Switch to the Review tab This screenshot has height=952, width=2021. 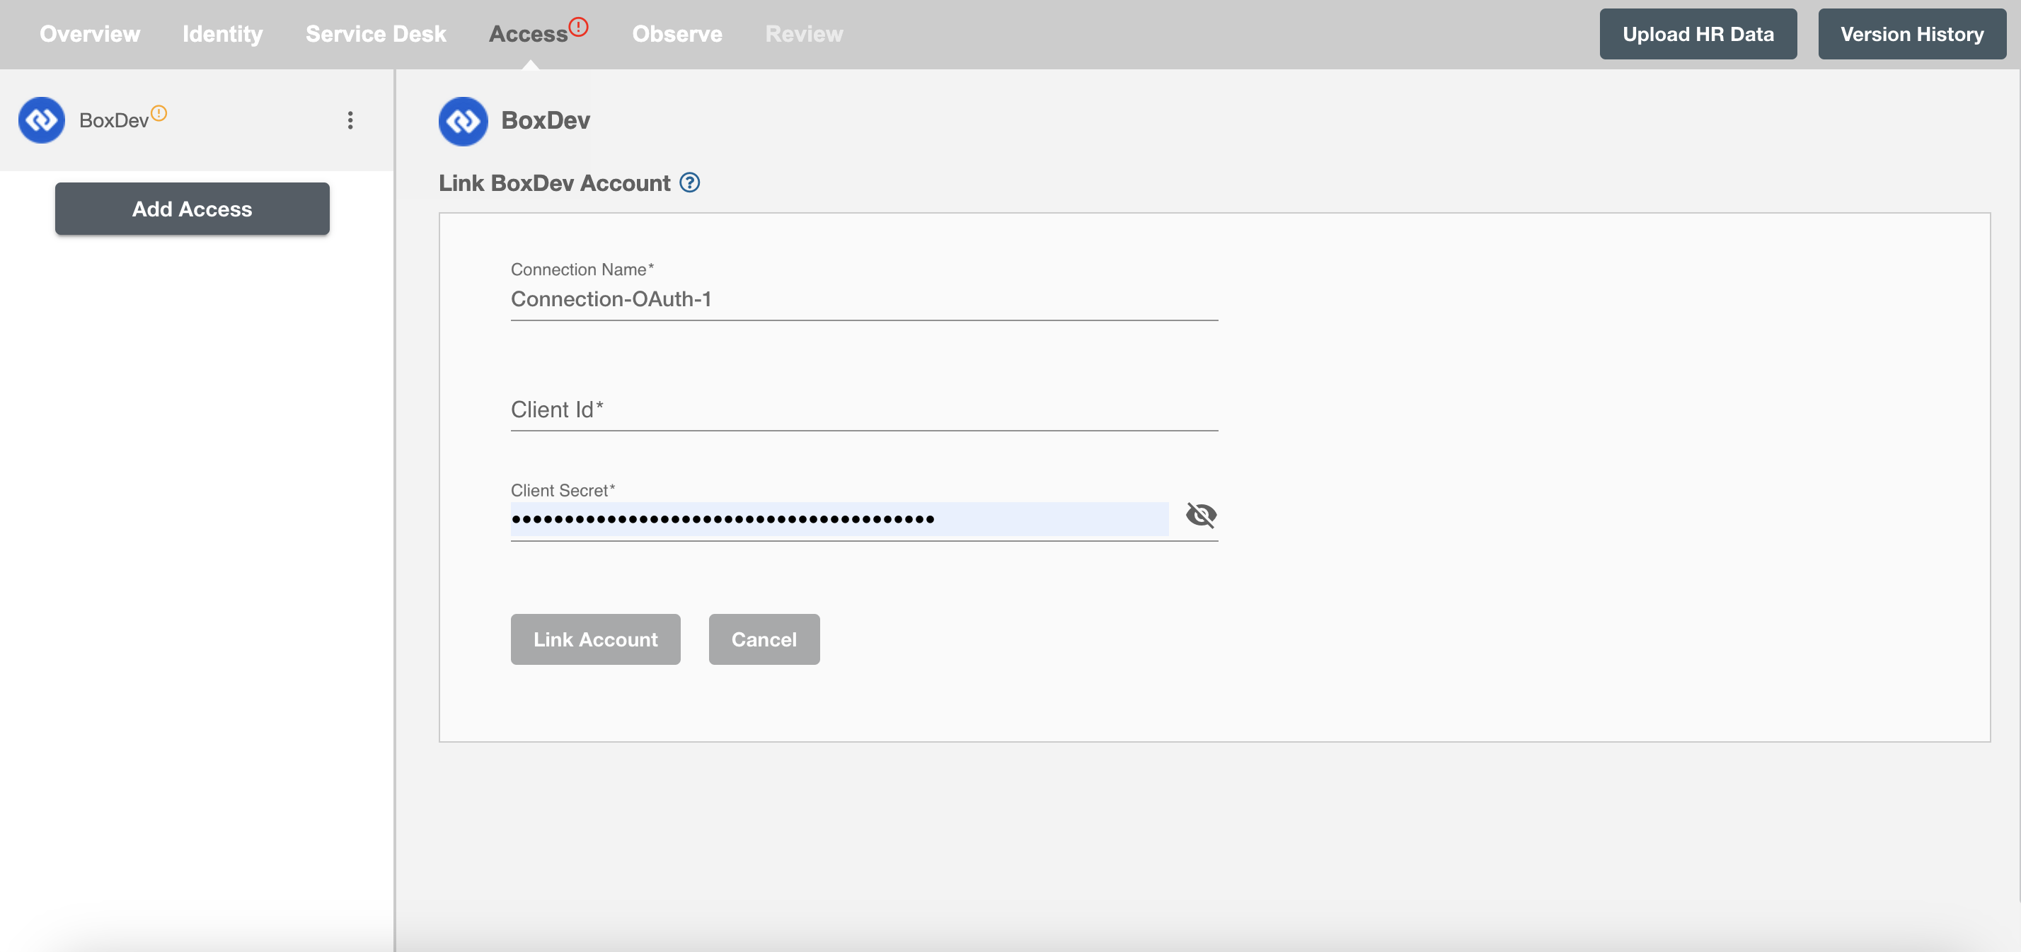point(804,34)
